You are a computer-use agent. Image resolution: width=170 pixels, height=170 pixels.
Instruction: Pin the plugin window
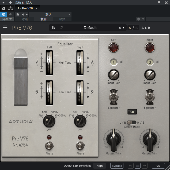click(x=159, y=3)
